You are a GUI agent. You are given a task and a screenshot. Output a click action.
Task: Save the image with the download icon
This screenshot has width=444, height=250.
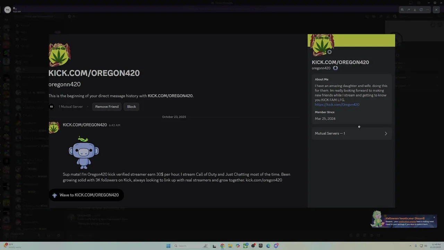415,10
